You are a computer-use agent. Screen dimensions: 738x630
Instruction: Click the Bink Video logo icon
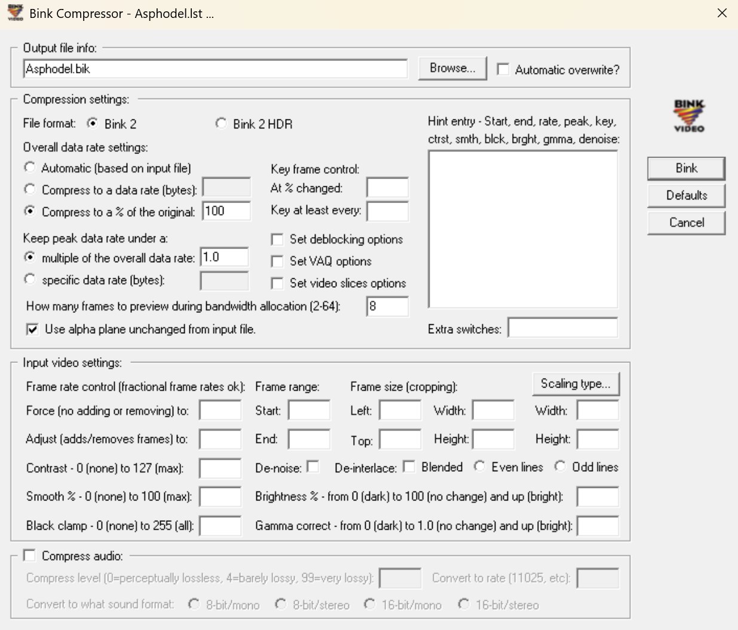pyautogui.click(x=689, y=116)
